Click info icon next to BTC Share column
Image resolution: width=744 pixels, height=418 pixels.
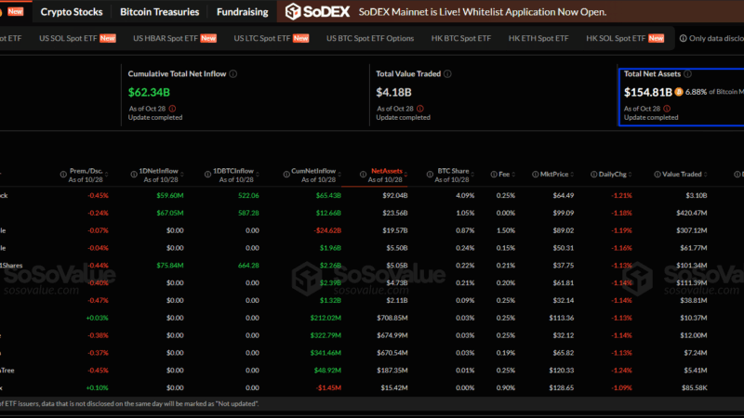(x=430, y=175)
